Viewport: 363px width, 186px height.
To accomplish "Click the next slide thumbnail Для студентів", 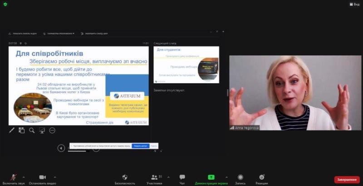I will click(186, 65).
